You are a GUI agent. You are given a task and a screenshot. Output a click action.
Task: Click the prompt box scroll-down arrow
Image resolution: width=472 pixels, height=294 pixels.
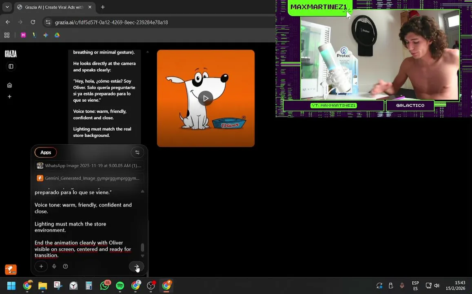click(x=143, y=256)
